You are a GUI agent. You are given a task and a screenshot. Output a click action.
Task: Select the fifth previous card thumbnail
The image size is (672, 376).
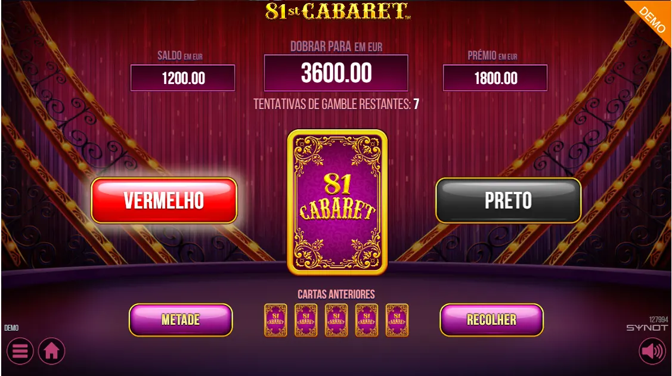pos(397,320)
